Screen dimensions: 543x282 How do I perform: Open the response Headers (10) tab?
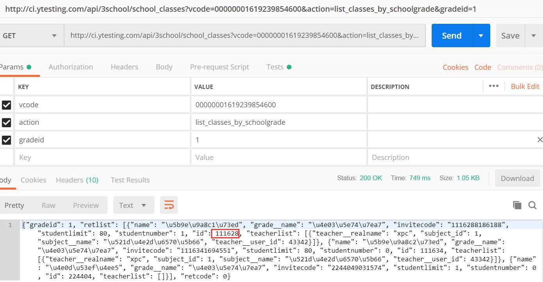77,180
